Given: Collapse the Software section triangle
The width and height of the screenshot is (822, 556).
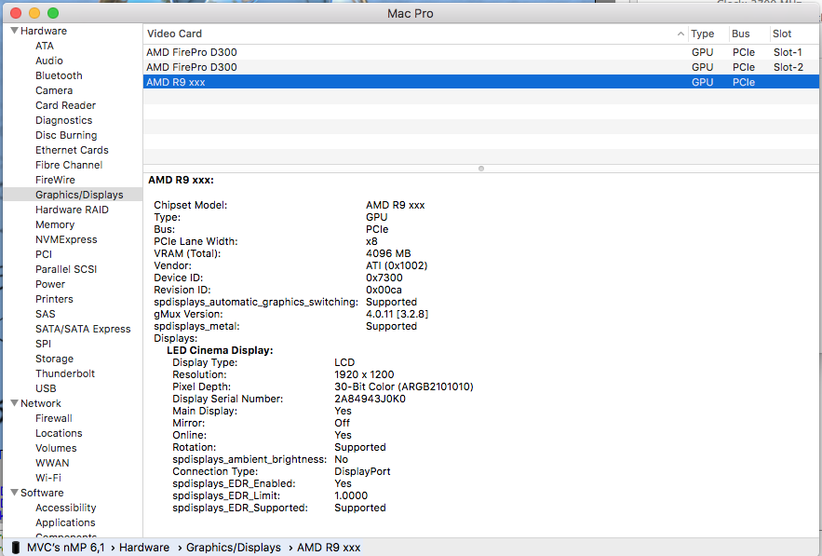Looking at the screenshot, I should pos(14,493).
